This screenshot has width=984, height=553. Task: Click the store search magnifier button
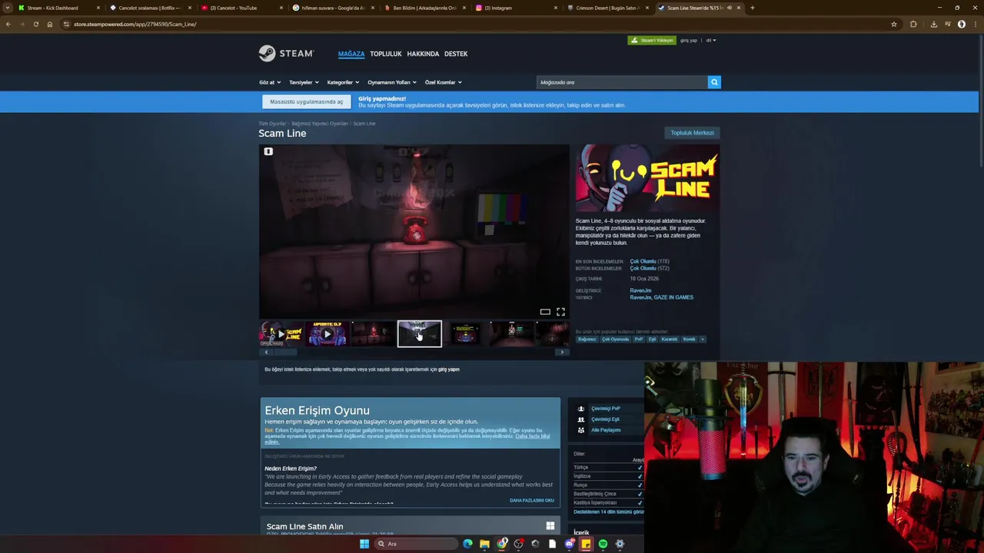point(714,82)
